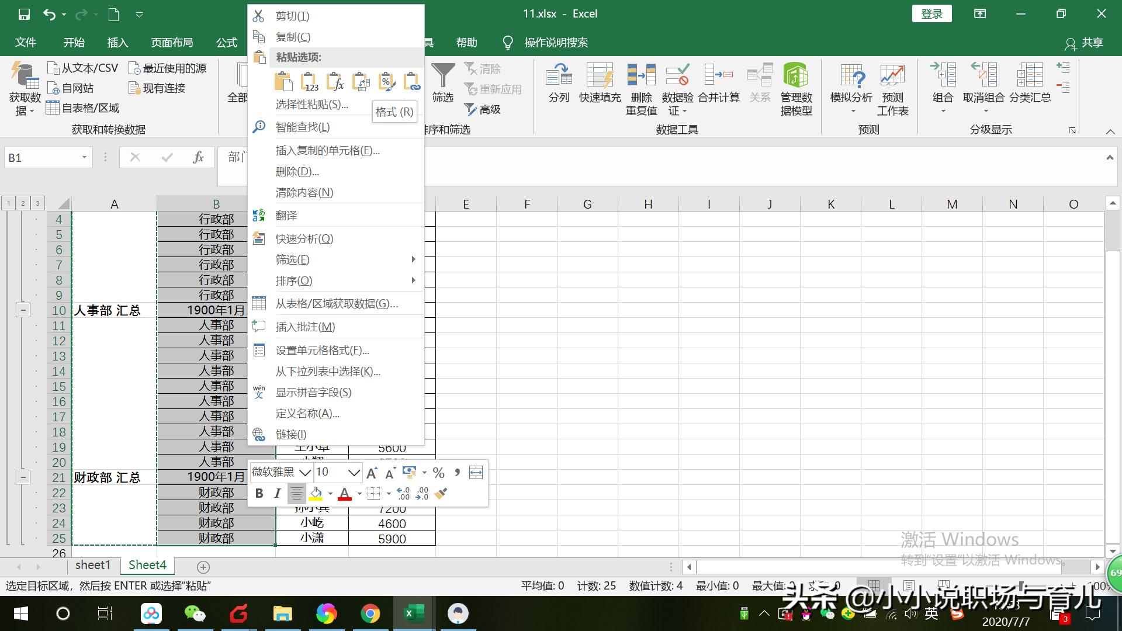The width and height of the screenshot is (1122, 631).
Task: Open the font size dropdown showing 10
Action: pos(354,472)
